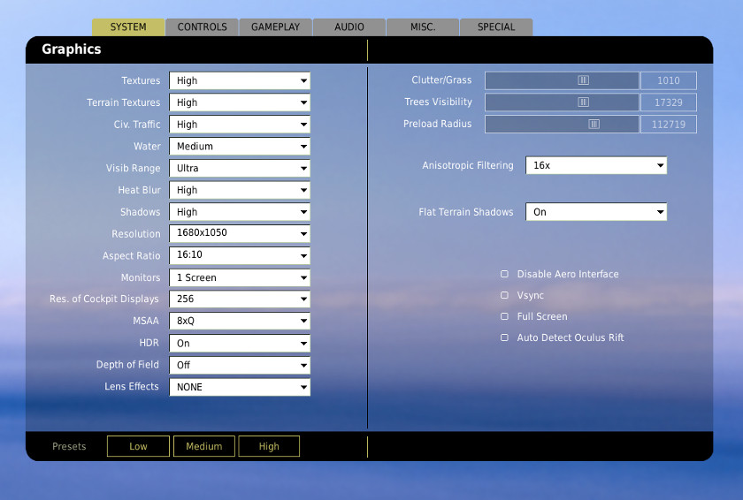Viewport: 743px width, 500px height.
Task: Enable Auto Detect Oculus Rift
Action: [505, 337]
